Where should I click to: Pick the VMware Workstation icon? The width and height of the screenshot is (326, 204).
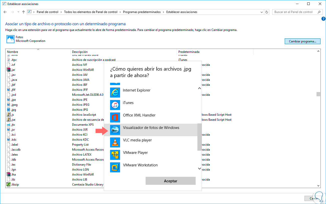[115, 167]
